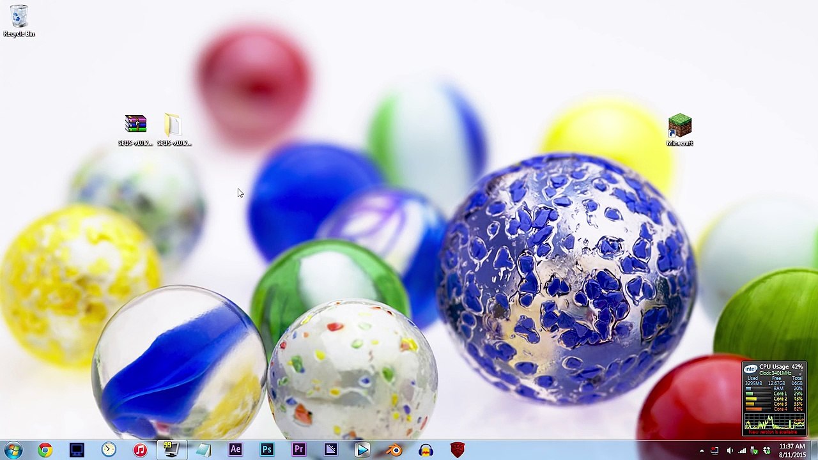Image resolution: width=818 pixels, height=460 pixels.
Task: Select the Minecraft desktop shortcut
Action: point(680,130)
